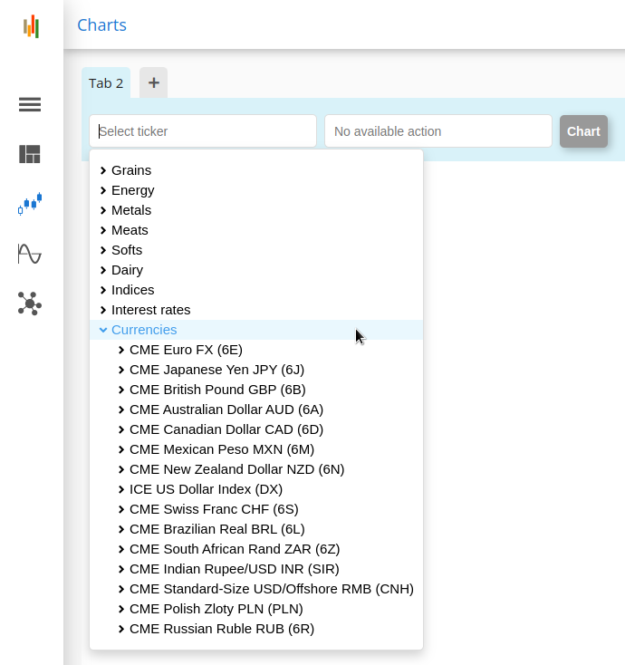Click the colored bar-chart app logo
Screen dimensions: 625x665
pos(31,26)
